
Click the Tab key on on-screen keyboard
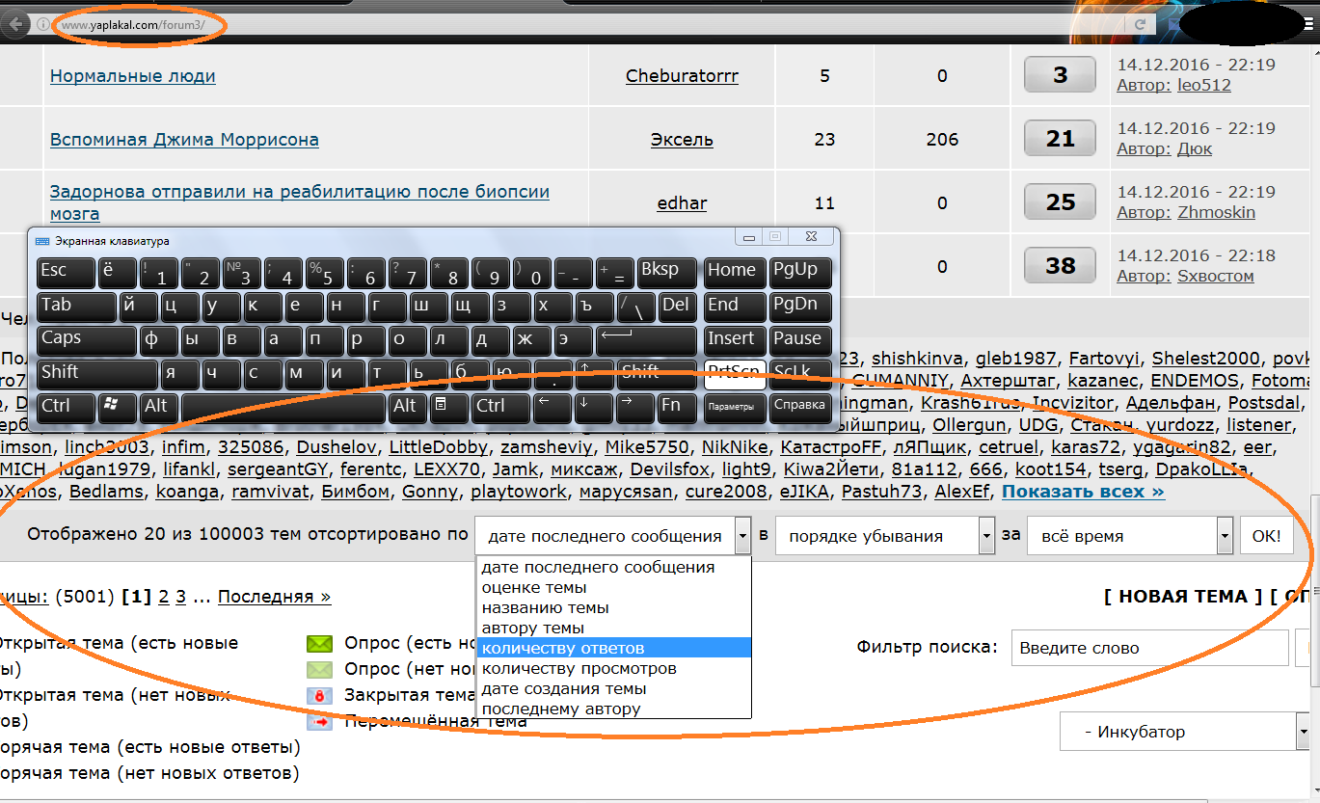pyautogui.click(x=76, y=307)
